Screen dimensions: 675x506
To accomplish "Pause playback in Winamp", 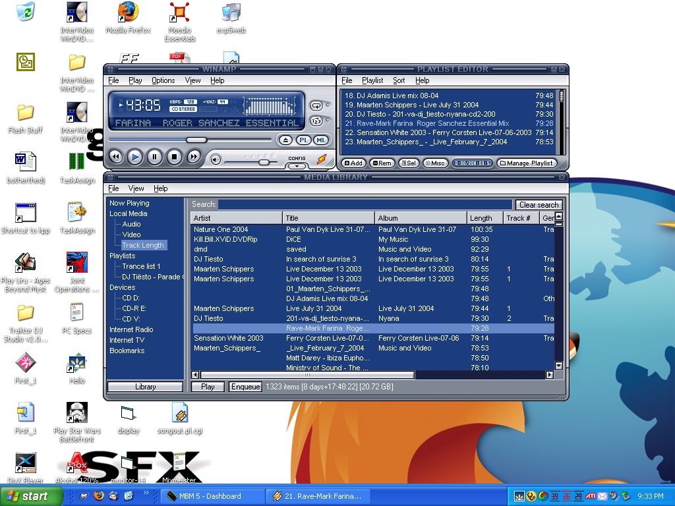I will [x=154, y=157].
